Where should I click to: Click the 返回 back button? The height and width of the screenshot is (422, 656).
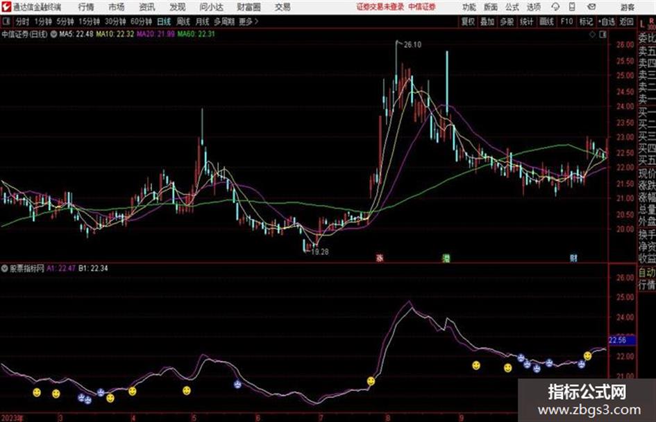pyautogui.click(x=627, y=21)
